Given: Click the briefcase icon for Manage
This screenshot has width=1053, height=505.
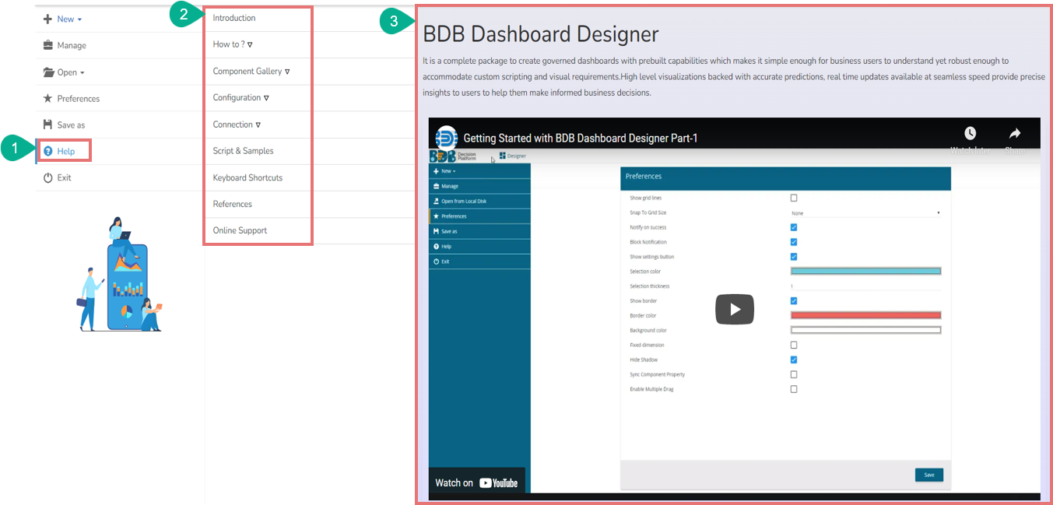Looking at the screenshot, I should pyautogui.click(x=48, y=45).
